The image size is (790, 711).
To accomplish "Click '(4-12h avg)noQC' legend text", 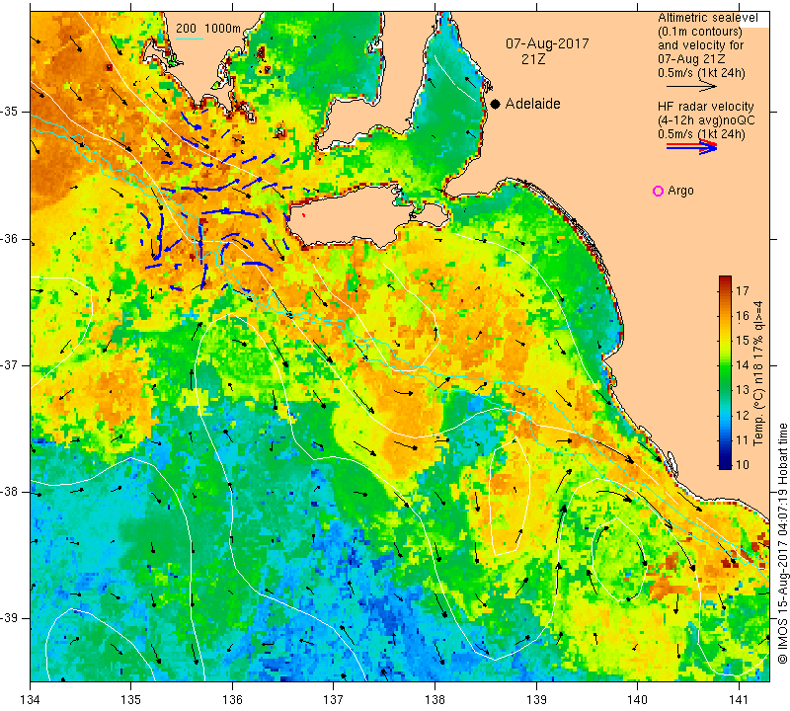I will pyautogui.click(x=706, y=120).
